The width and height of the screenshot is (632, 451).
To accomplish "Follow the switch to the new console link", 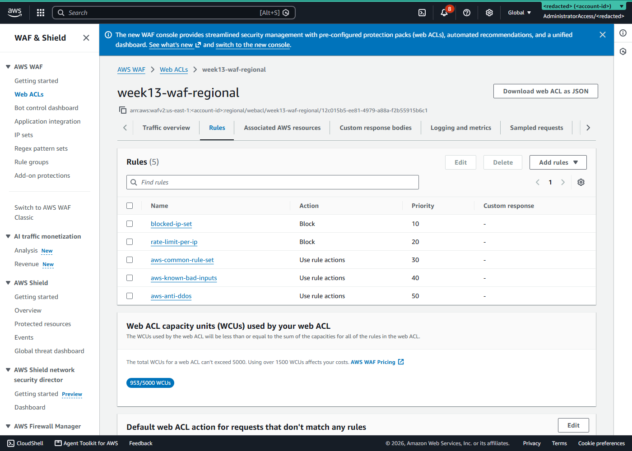I will (x=253, y=45).
